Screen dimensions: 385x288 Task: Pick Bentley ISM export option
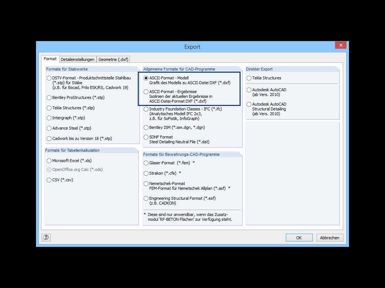[x=146, y=127]
